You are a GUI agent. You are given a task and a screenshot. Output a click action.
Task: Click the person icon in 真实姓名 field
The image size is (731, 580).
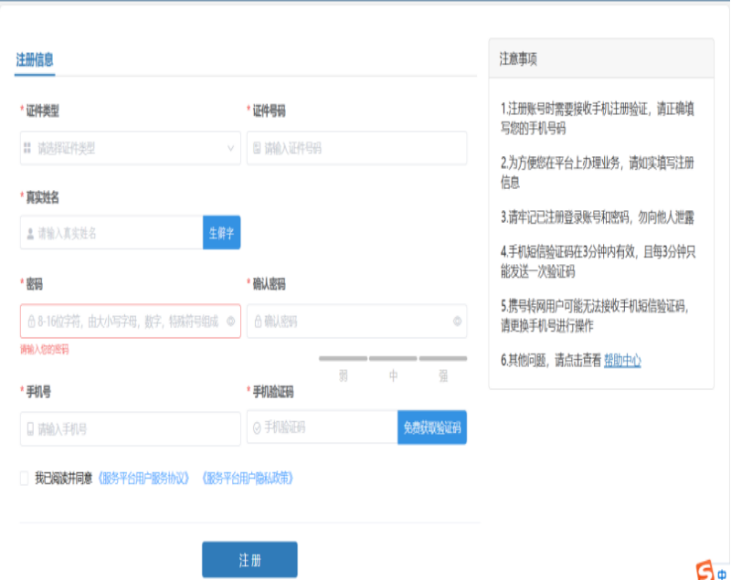point(30,233)
